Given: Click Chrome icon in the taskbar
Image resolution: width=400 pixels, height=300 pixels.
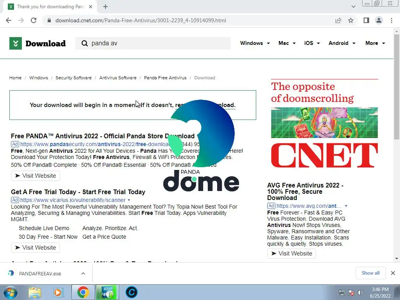Looking at the screenshot, I should click(x=83, y=292).
